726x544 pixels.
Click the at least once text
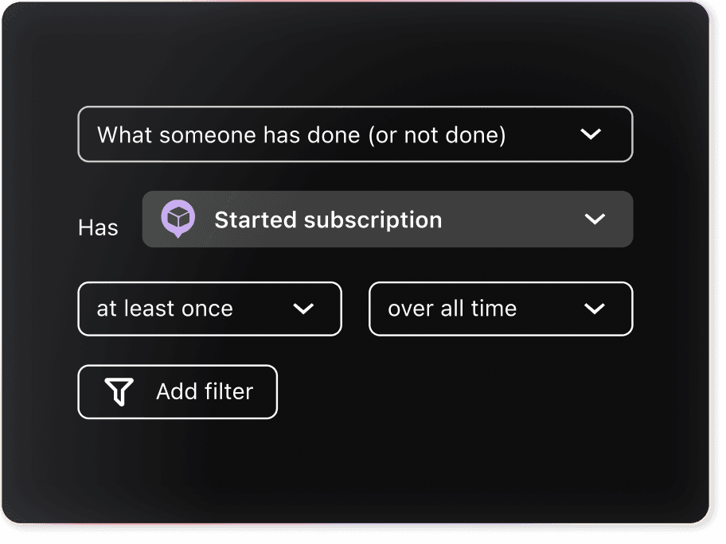tap(165, 309)
